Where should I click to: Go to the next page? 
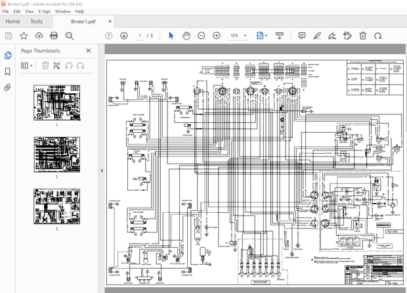point(124,35)
